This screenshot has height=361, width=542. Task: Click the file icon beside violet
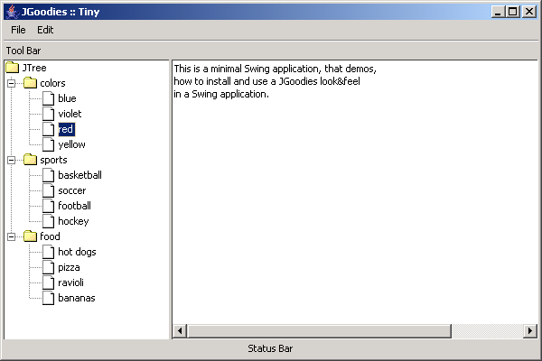[x=49, y=114]
